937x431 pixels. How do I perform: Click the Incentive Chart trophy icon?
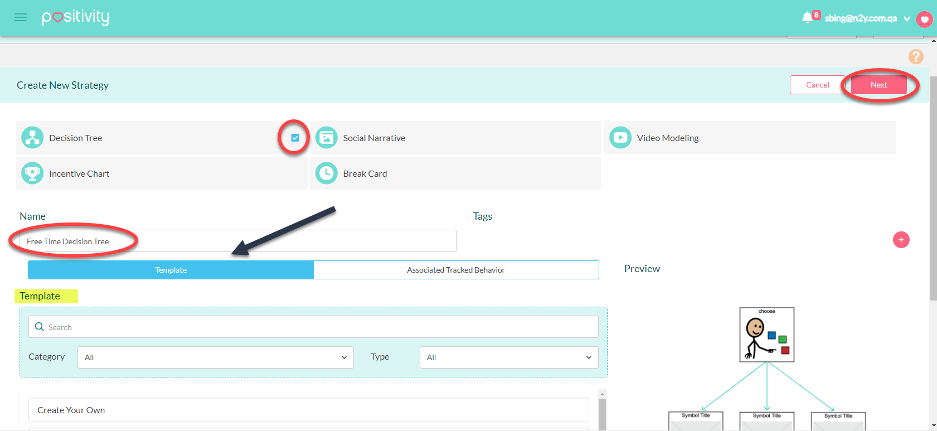[32, 173]
